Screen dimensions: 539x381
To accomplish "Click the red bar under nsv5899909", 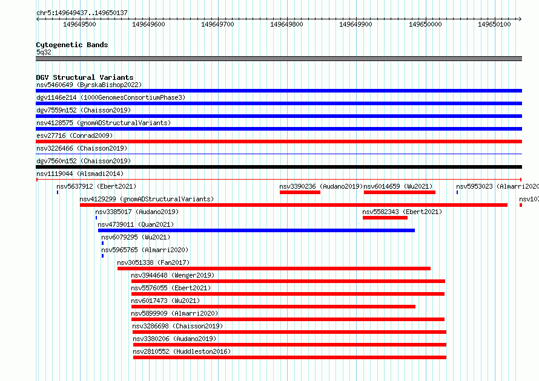I will (288, 319).
